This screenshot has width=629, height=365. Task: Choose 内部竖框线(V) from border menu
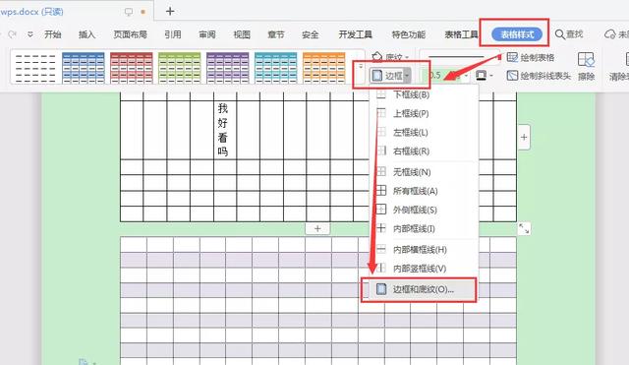click(424, 269)
